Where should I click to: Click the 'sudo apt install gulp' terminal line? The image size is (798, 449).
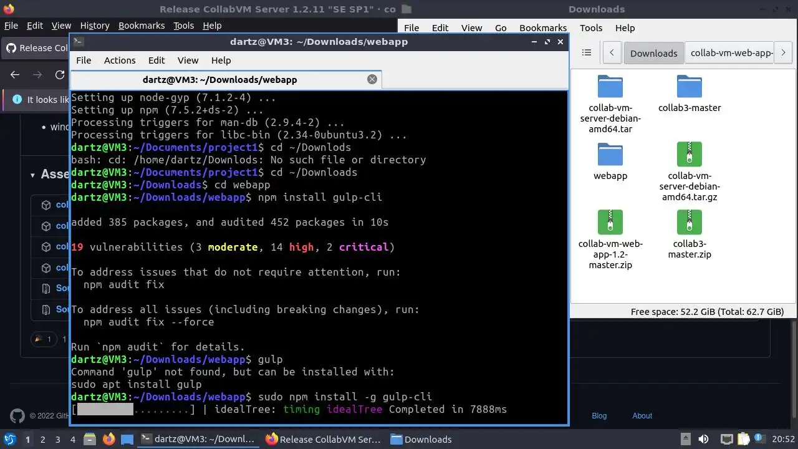(x=136, y=384)
